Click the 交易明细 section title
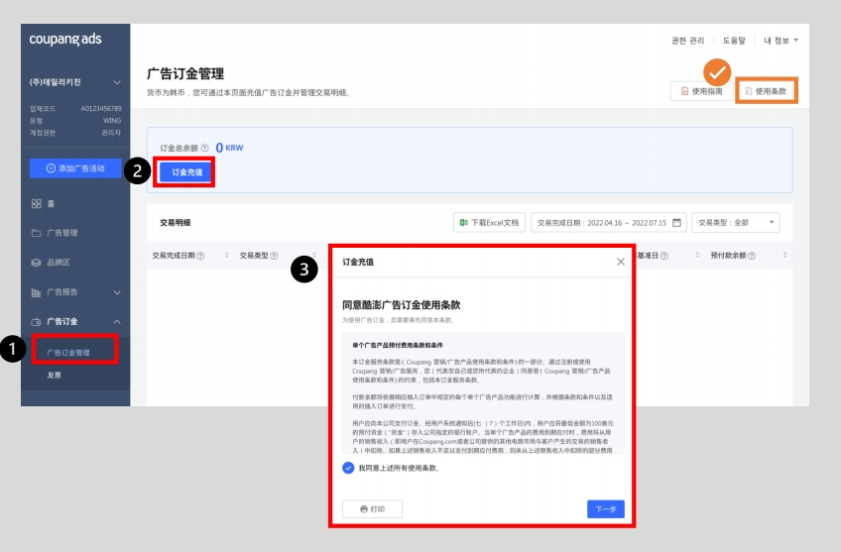841x552 pixels. (x=175, y=222)
